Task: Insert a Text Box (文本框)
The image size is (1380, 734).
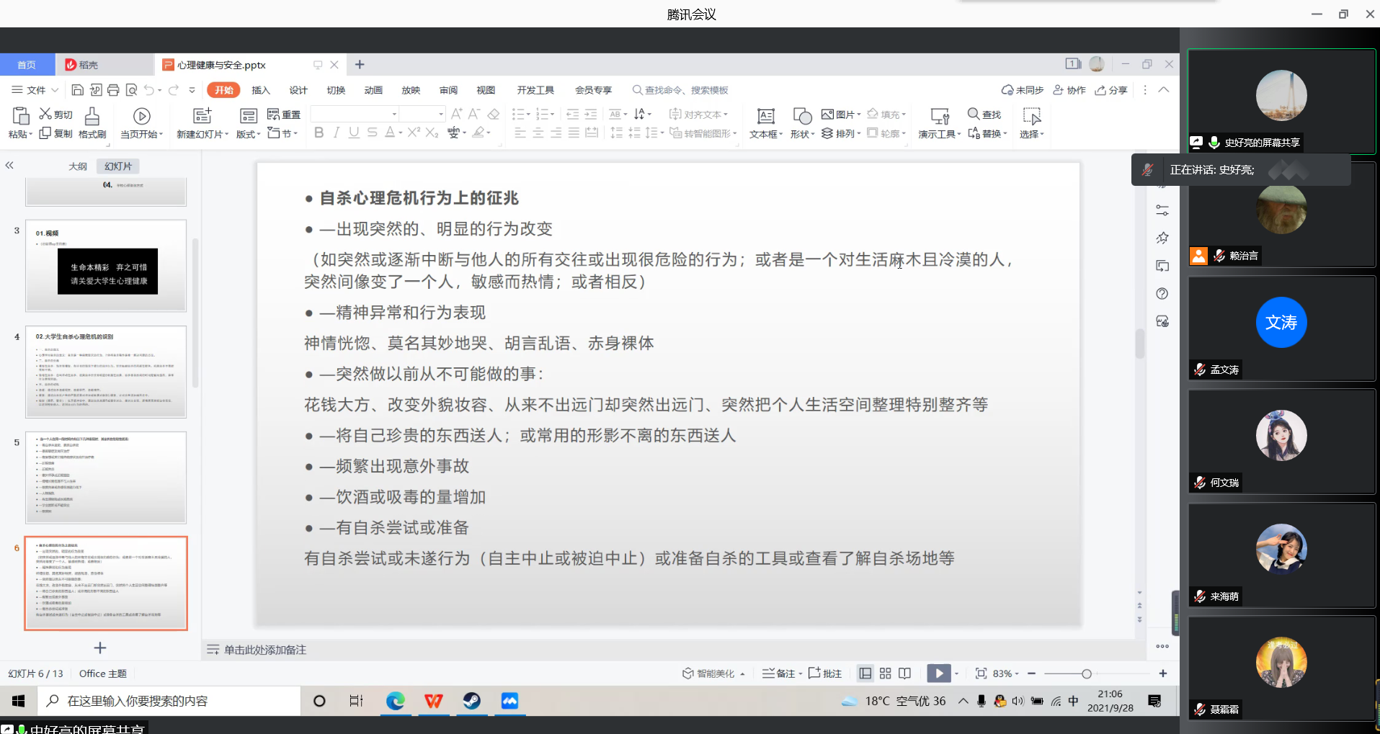Action: pyautogui.click(x=766, y=122)
